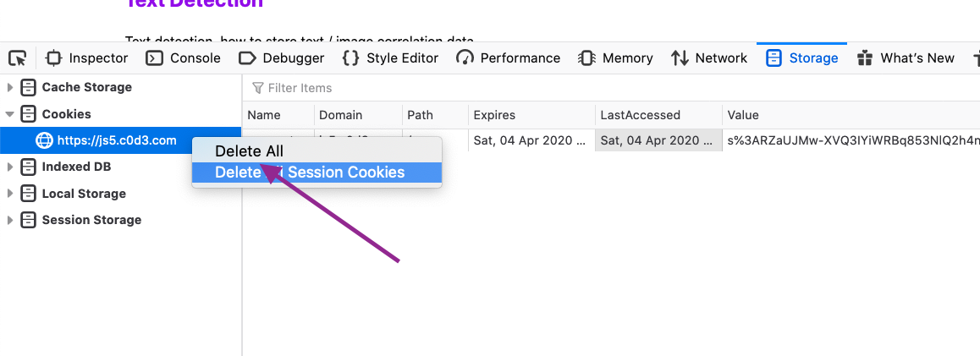Viewport: 980px width, 356px height.
Task: Activate the element picker icon
Action: (18, 58)
